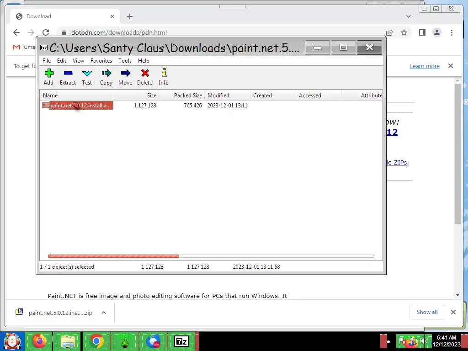The width and height of the screenshot is (468, 351).
Task: Click the Extract toolbar icon
Action: 68,77
